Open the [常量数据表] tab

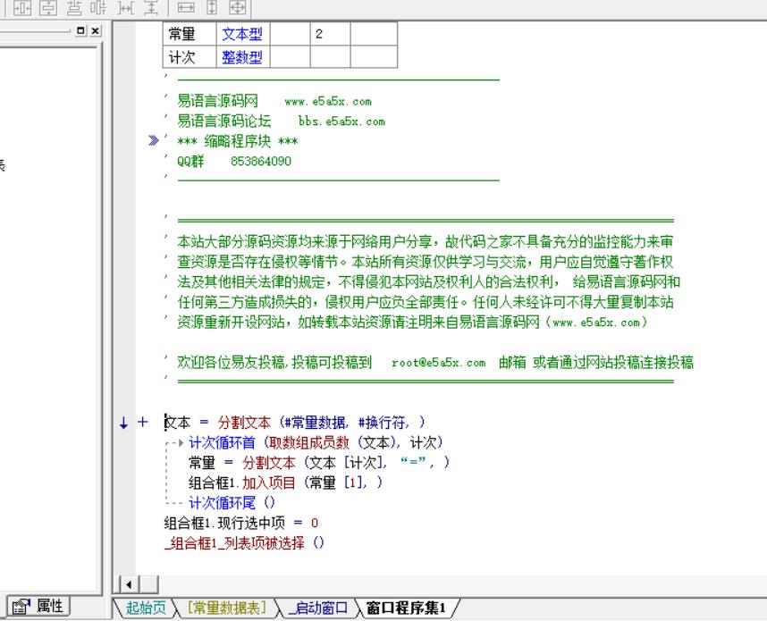click(227, 608)
